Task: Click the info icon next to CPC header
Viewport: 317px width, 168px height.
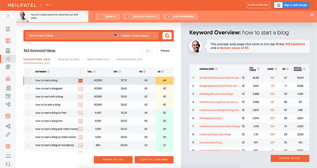Action: coord(120,72)
